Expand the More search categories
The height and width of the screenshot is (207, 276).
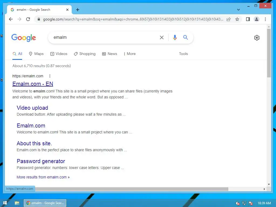130,54
